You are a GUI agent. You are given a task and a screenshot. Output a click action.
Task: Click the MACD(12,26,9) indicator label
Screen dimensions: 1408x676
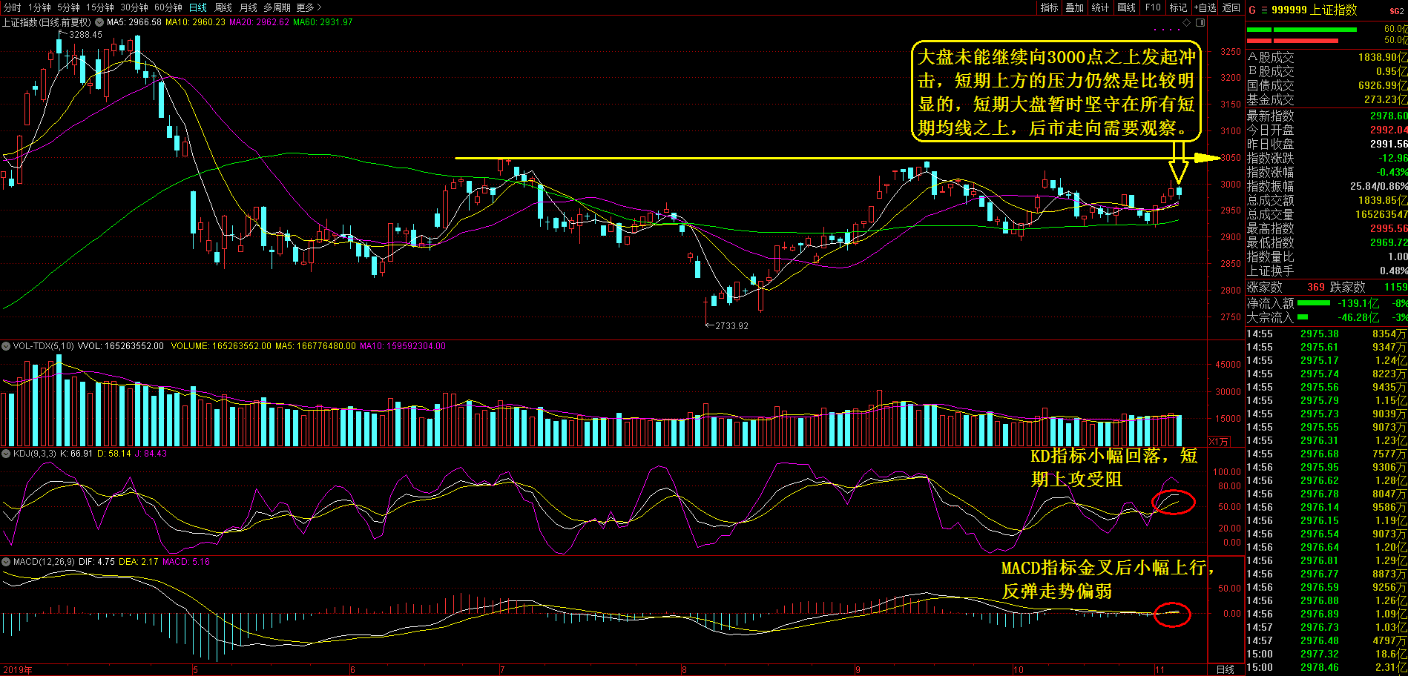[x=44, y=562]
